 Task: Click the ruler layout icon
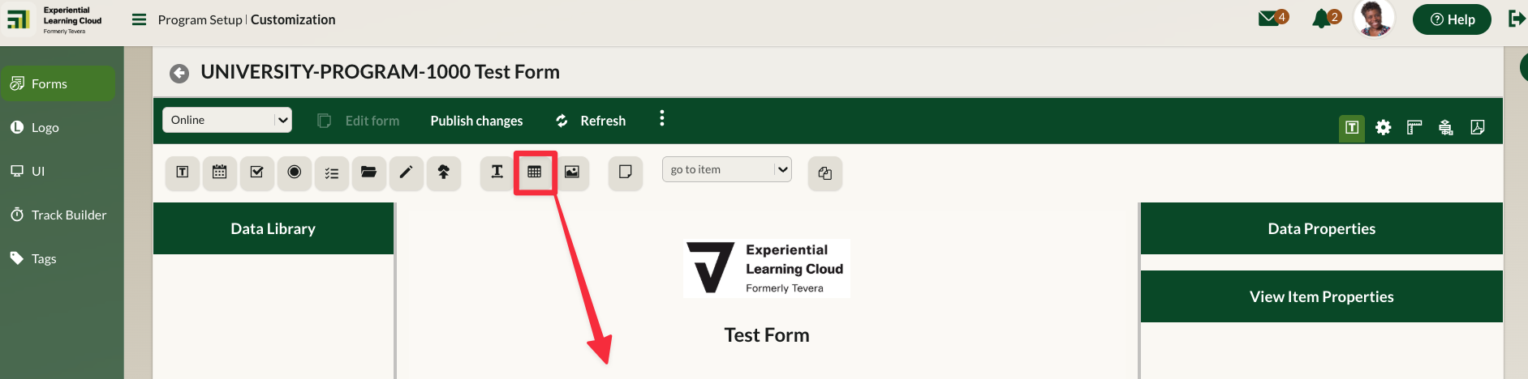click(x=1414, y=127)
